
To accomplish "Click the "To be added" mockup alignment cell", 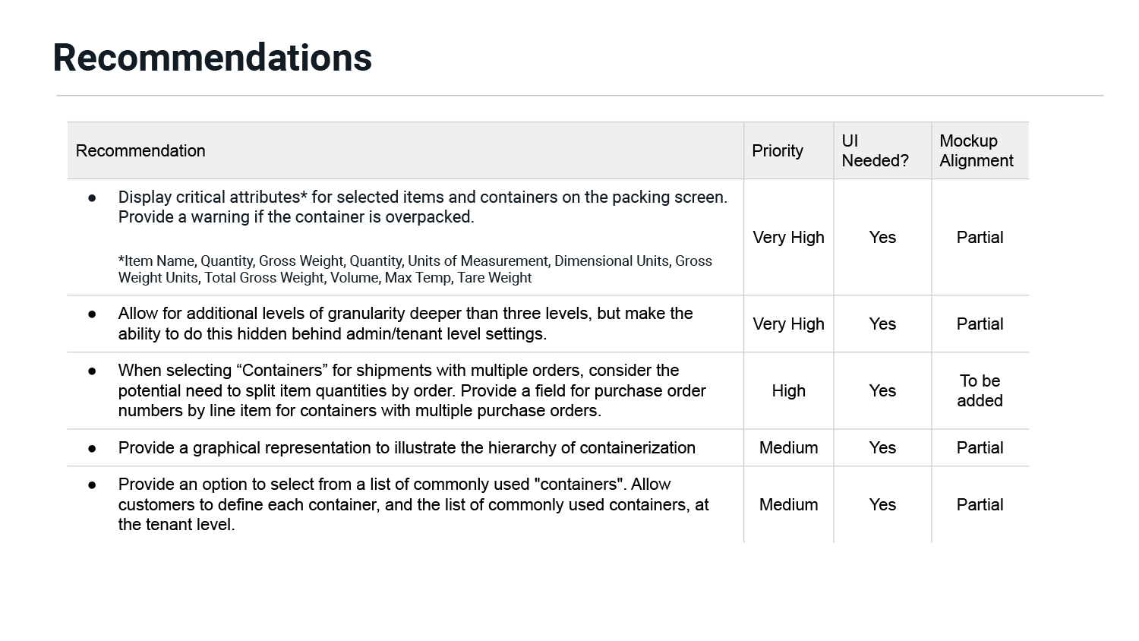I will [980, 390].
